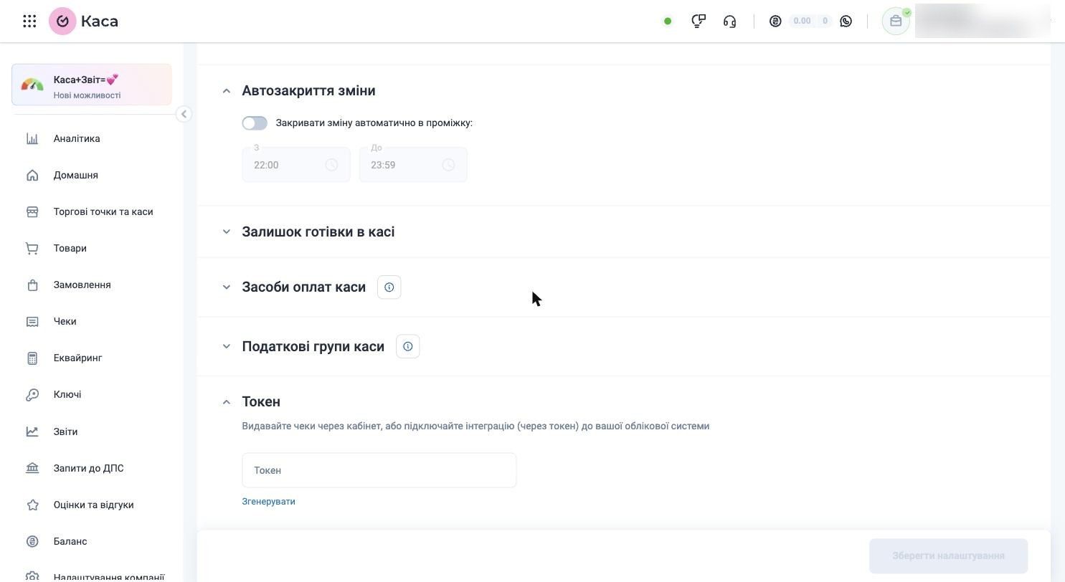Click the Згенерувати token link
Screen dimensions: 1065x582
[x=268, y=502]
